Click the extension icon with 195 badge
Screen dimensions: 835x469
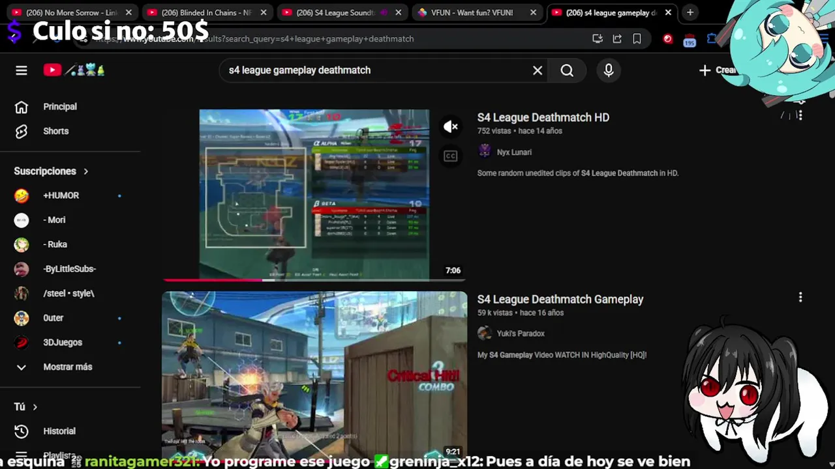(x=690, y=40)
